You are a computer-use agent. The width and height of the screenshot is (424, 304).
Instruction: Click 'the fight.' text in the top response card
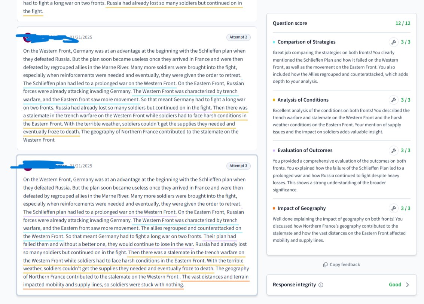pyautogui.click(x=33, y=11)
